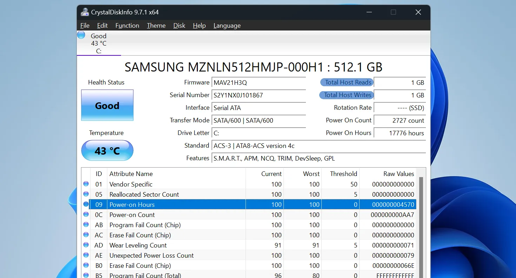
Task: Open the Theme menu
Action: (x=156, y=26)
